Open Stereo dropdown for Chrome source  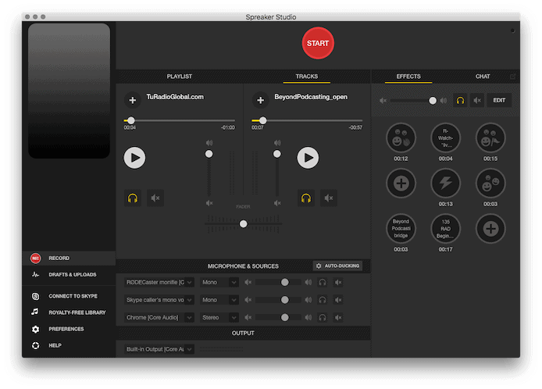click(219, 317)
